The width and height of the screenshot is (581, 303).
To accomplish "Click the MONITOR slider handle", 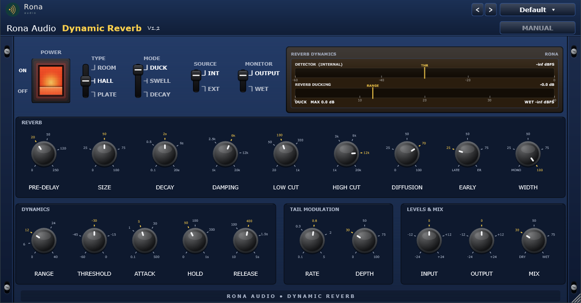I will (243, 75).
